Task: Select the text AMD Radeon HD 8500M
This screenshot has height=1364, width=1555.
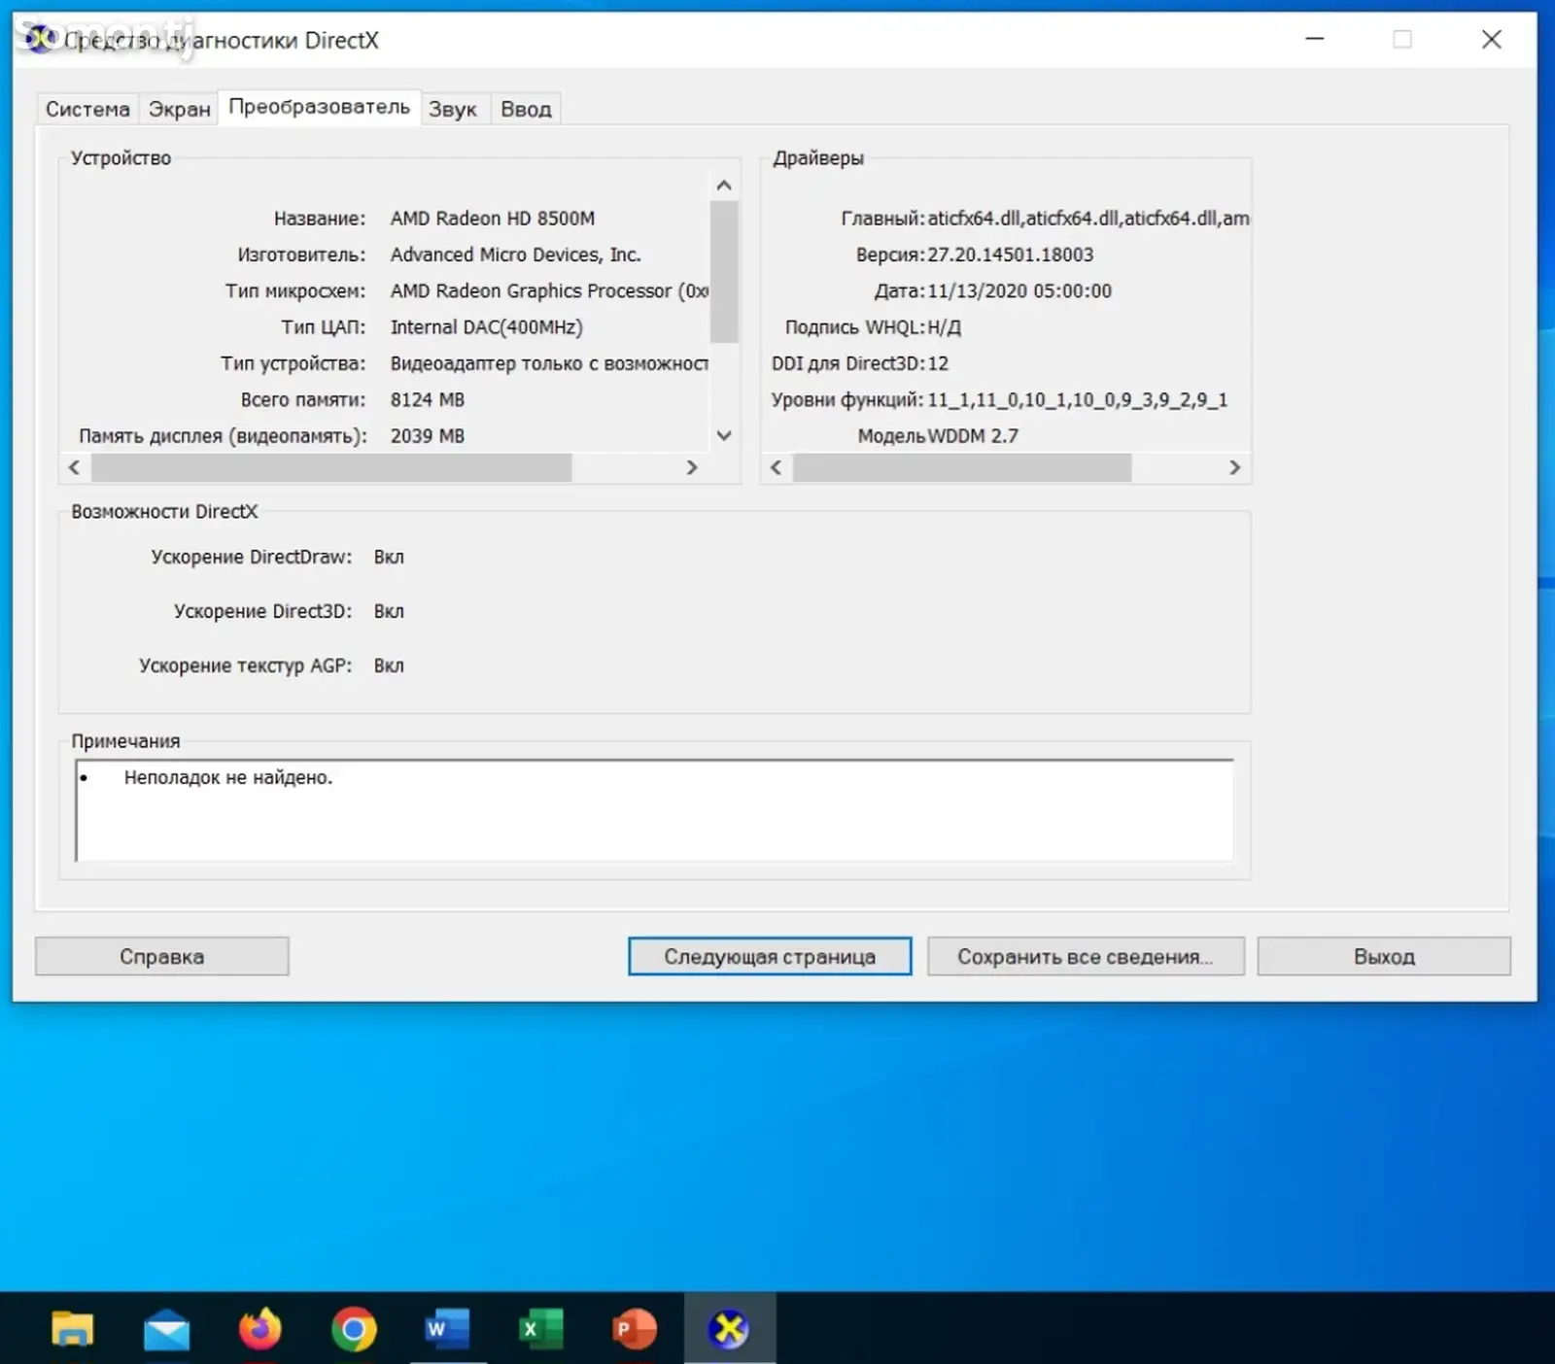Action: tap(493, 219)
